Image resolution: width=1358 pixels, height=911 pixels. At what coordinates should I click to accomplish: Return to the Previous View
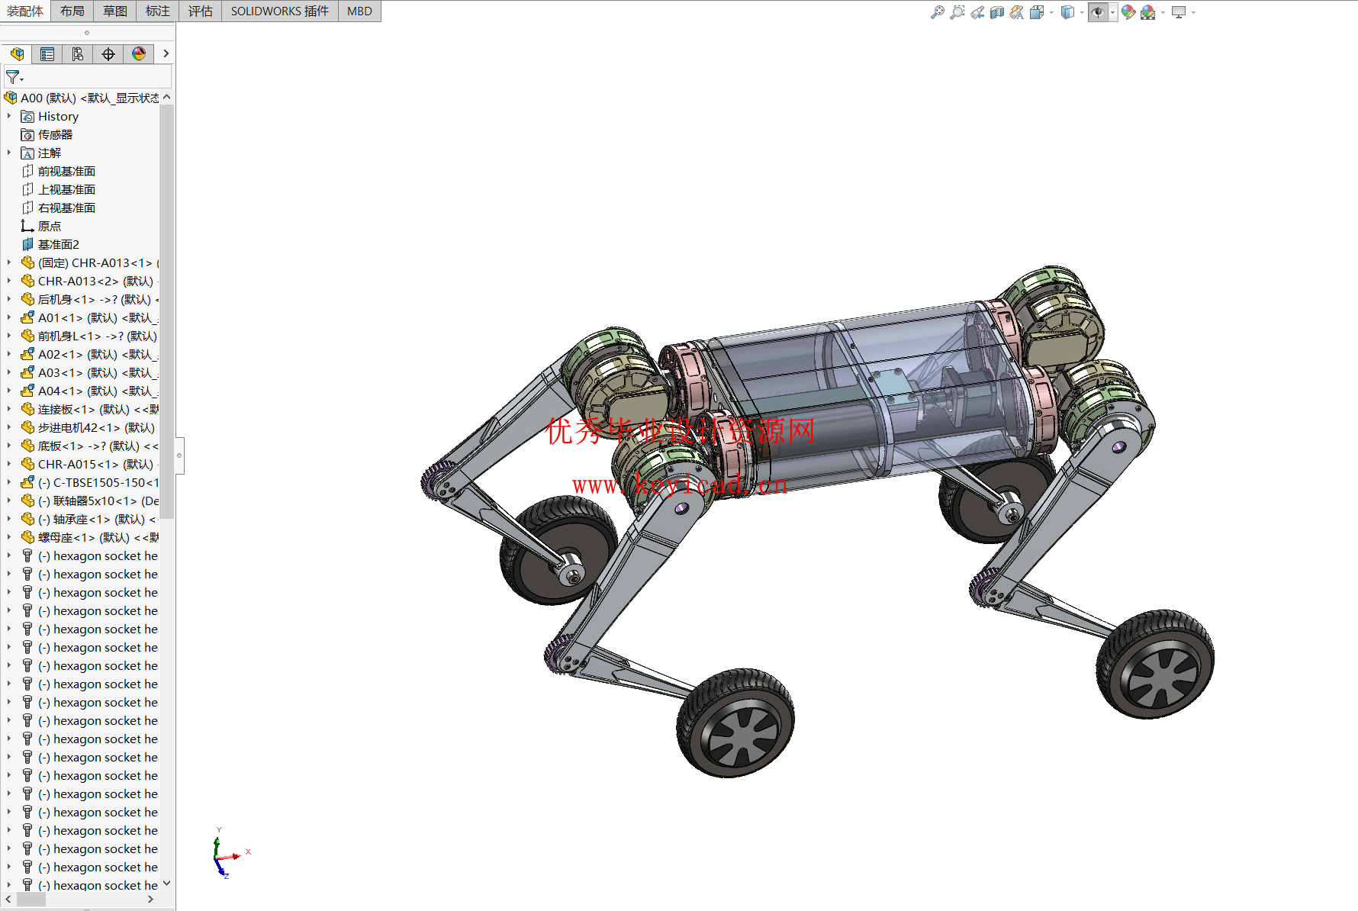pos(977,12)
